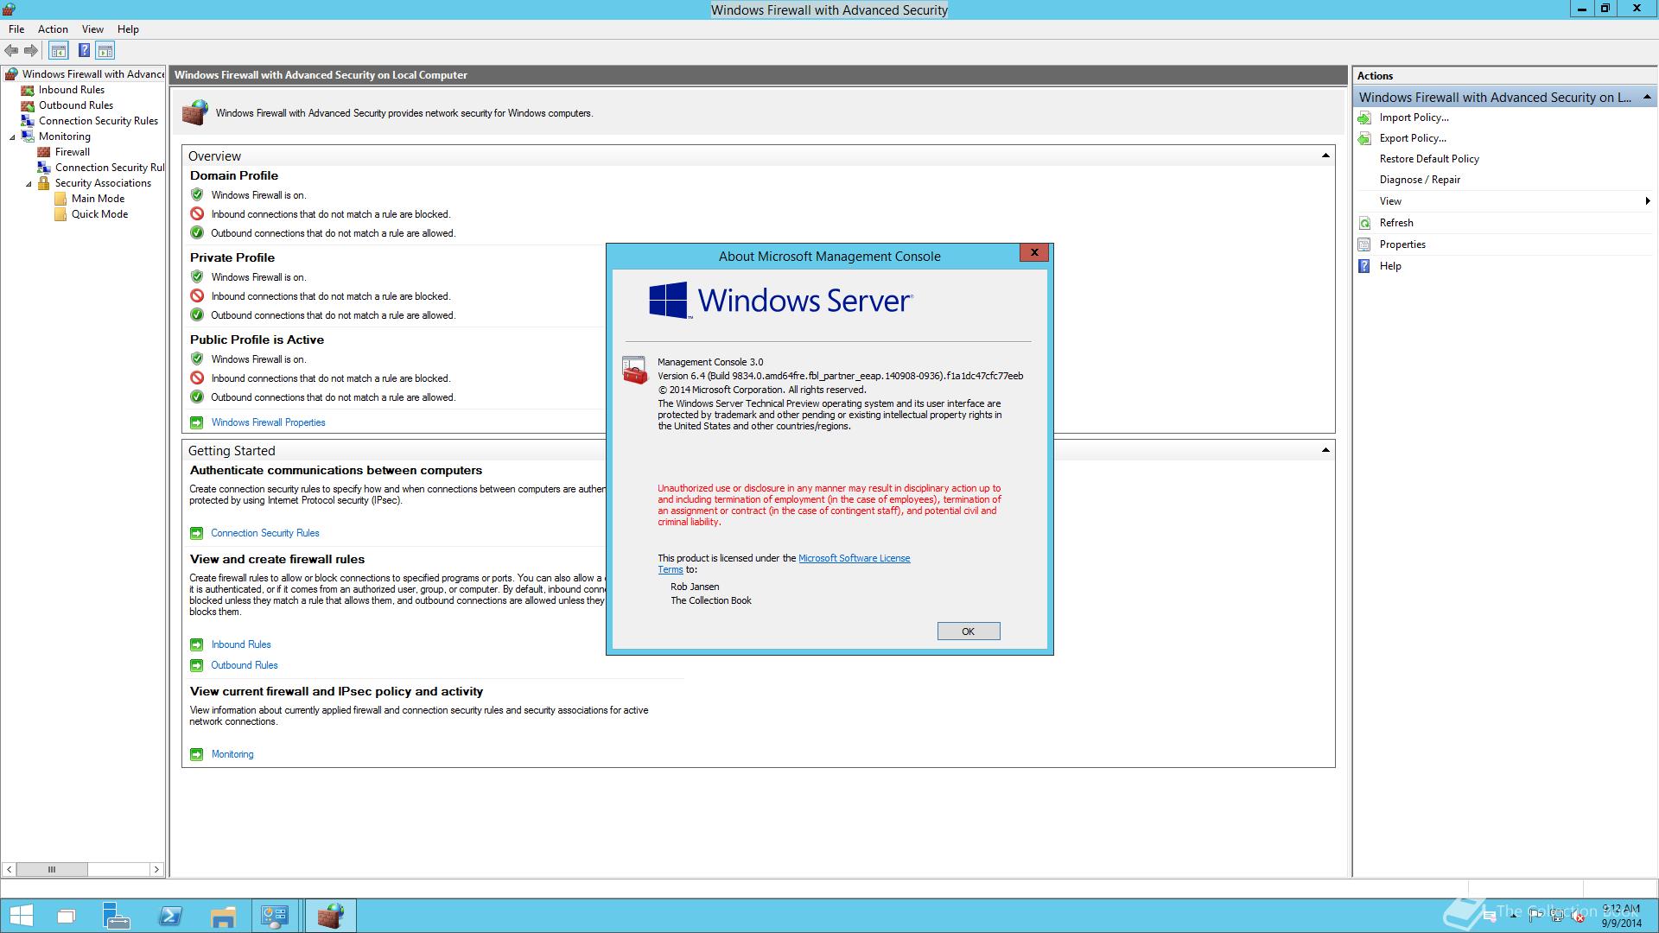This screenshot has height=933, width=1659.
Task: Click green arrow icon beside Windows Firewall Properties
Action: click(x=196, y=422)
